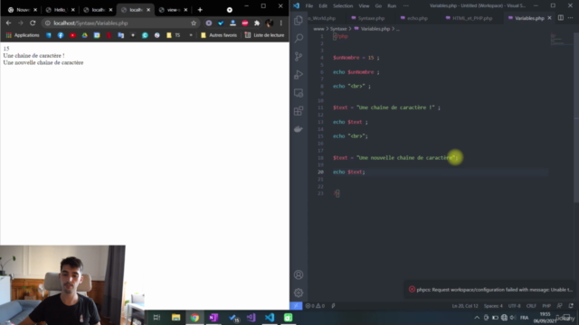
Task: Open the Source Control view
Action: [299, 56]
